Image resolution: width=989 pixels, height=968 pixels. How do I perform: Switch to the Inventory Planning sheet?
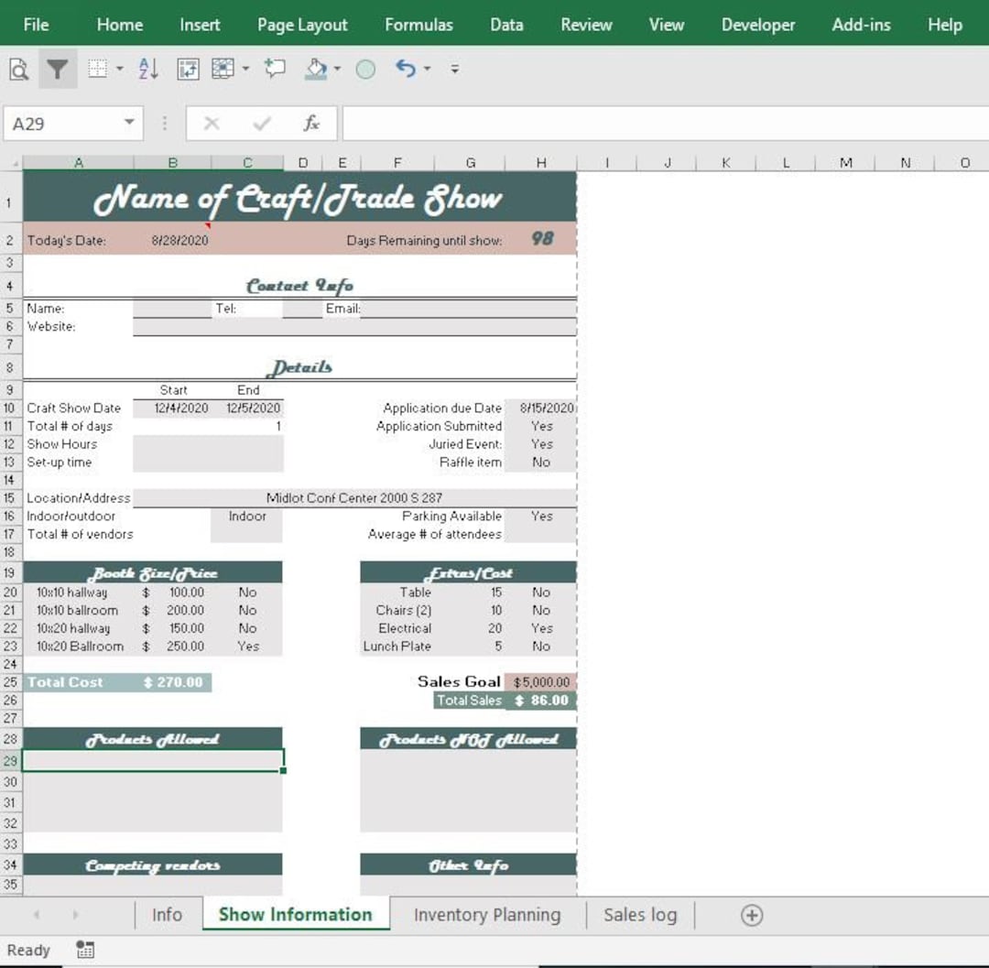click(x=487, y=915)
